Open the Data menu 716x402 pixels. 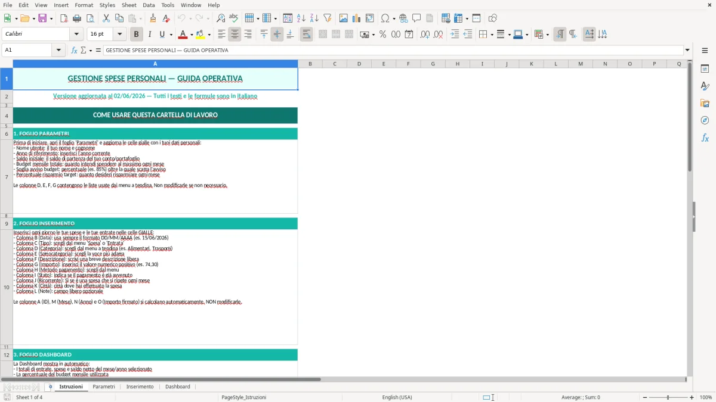click(149, 5)
